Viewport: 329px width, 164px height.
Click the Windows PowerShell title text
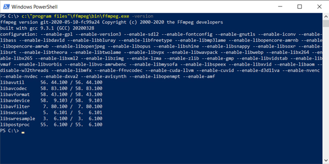[x=35, y=7]
